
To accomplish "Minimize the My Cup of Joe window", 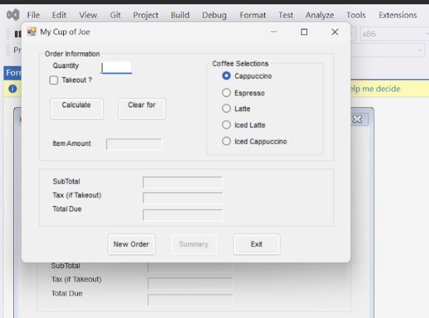I will [x=274, y=32].
